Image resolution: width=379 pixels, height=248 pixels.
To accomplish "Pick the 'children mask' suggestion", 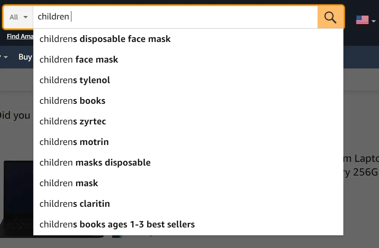I will [x=69, y=183].
